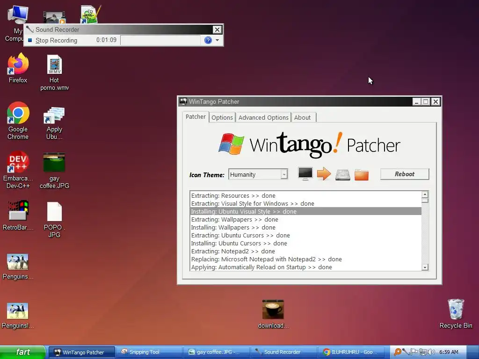The image size is (479, 359).
Task: Open the Recycle Bin
Action: tap(456, 309)
